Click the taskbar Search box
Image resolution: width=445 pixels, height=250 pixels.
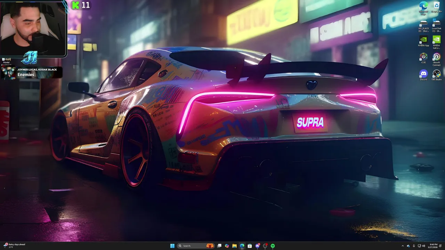click(x=196, y=246)
